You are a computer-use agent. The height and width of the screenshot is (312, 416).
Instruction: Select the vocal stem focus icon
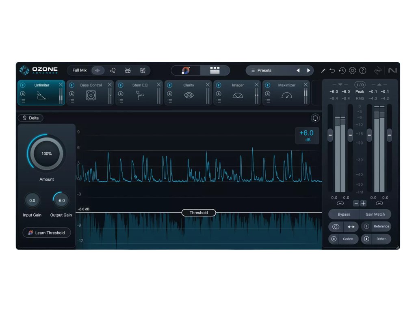pyautogui.click(x=113, y=70)
